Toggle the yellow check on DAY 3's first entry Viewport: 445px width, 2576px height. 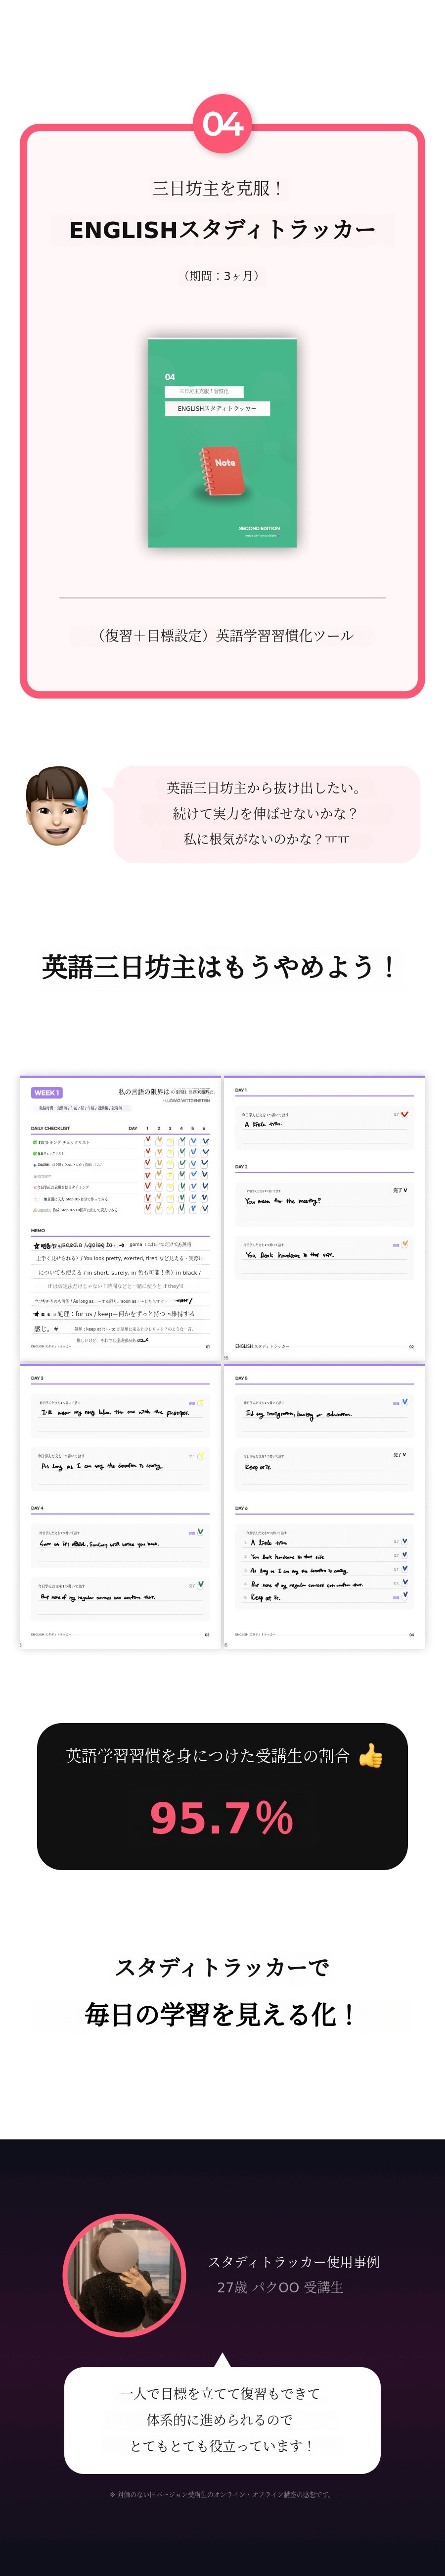[201, 1403]
